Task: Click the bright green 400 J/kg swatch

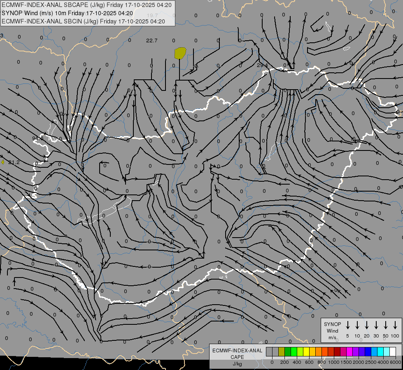Action: point(294,351)
